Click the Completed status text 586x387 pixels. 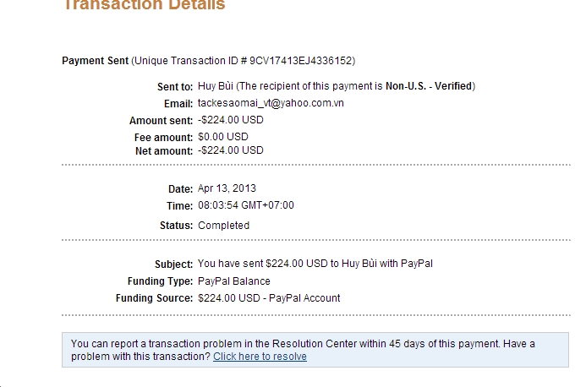[223, 226]
